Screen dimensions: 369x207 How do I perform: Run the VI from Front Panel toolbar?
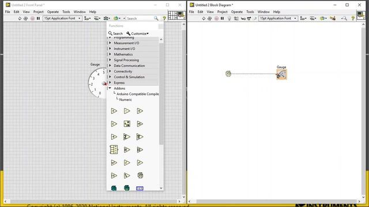[x=20, y=18]
